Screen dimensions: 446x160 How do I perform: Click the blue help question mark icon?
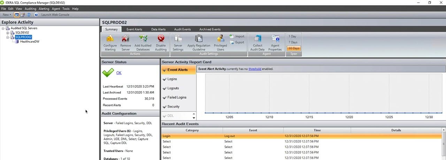tap(36, 15)
